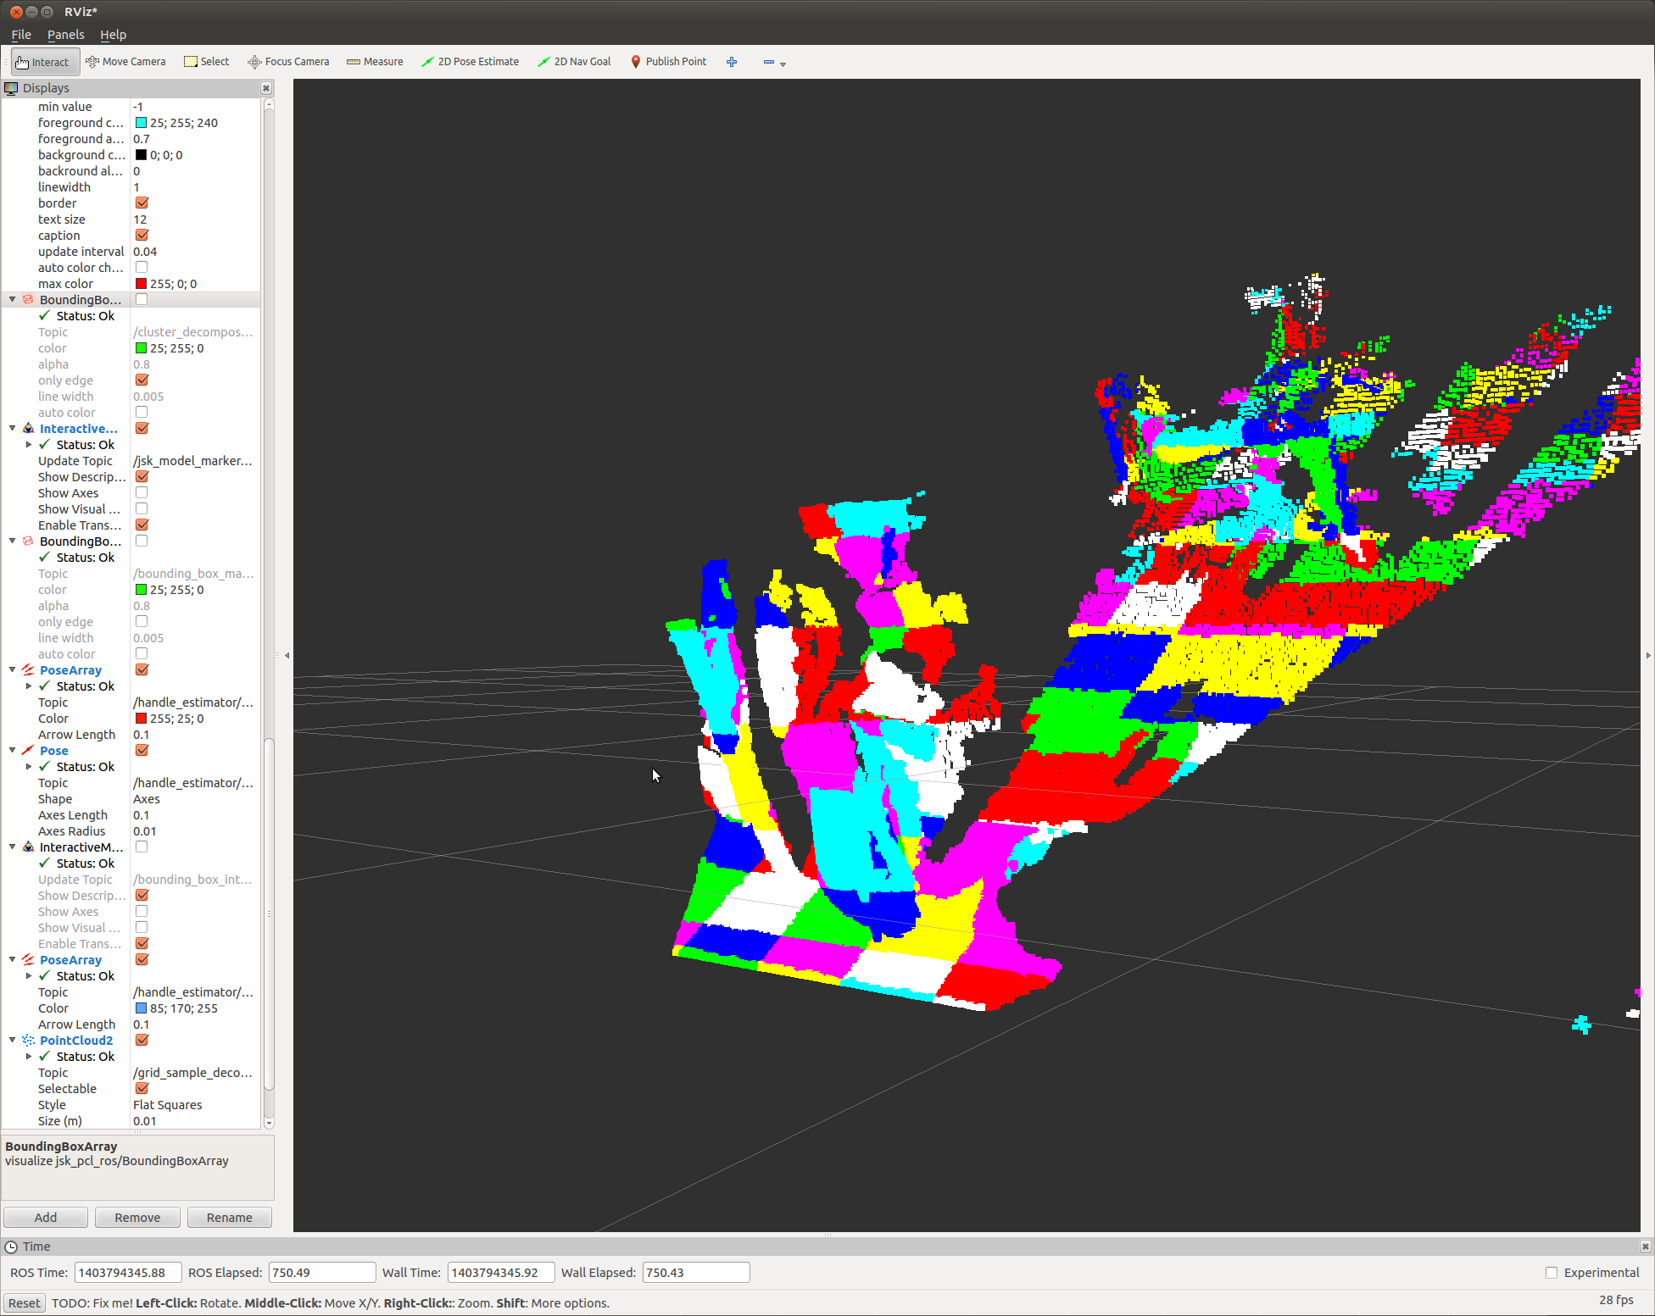
Task: Close the Time panel
Action: pos(1645,1247)
